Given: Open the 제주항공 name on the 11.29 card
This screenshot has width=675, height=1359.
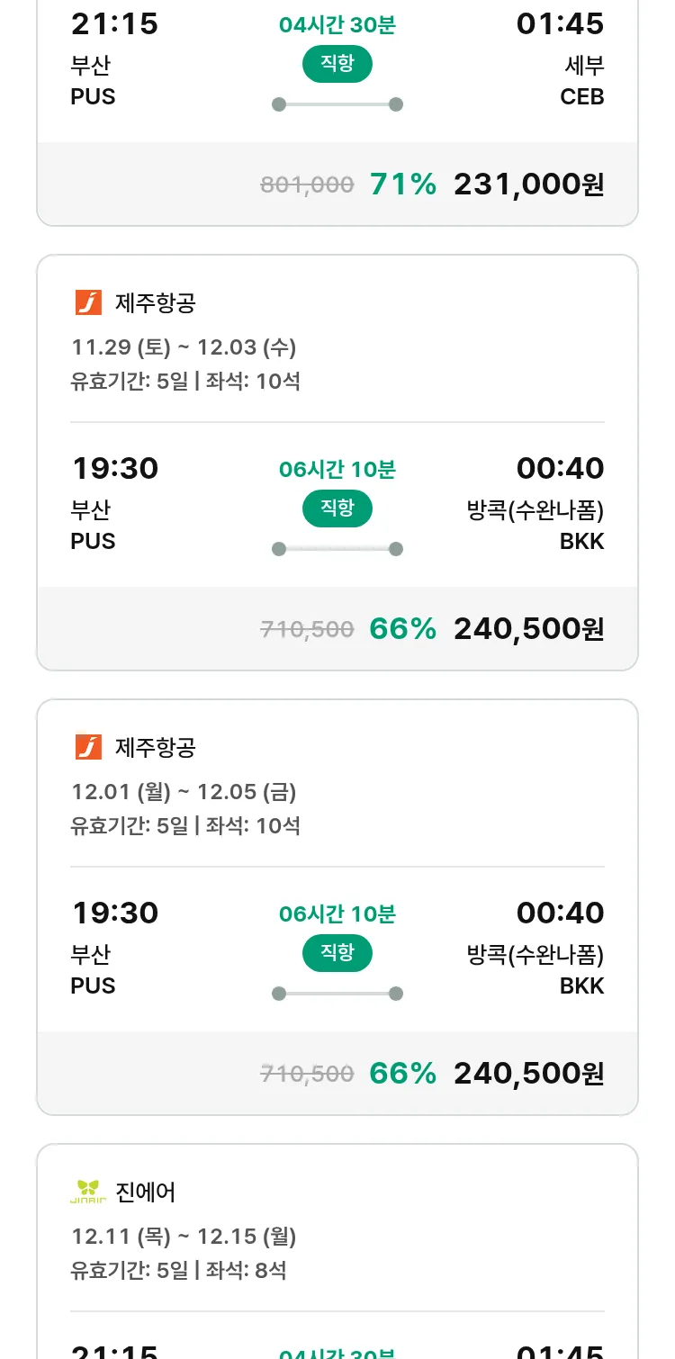Looking at the screenshot, I should [155, 303].
